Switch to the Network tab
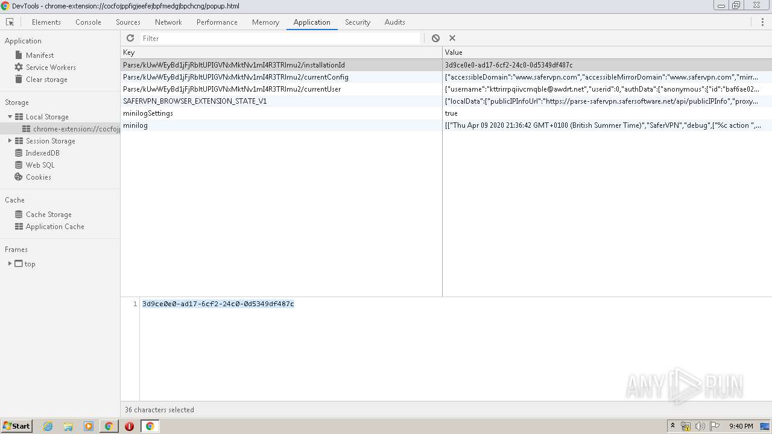This screenshot has width=772, height=434. [168, 22]
